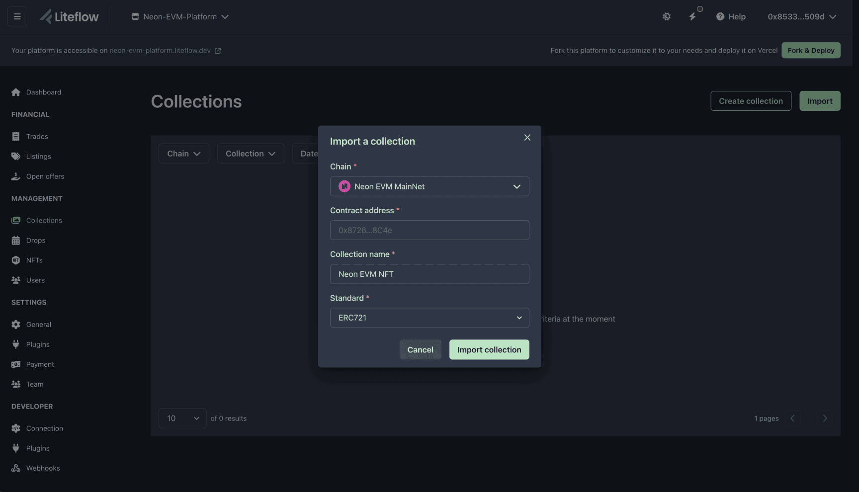Screen dimensions: 859x492
Task: Expand the 0x8533...509d wallet menu
Action: [x=802, y=16]
